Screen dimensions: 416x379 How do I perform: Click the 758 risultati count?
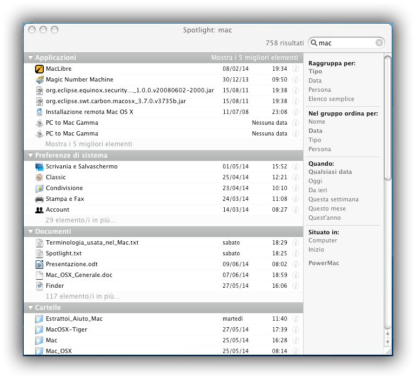[285, 43]
